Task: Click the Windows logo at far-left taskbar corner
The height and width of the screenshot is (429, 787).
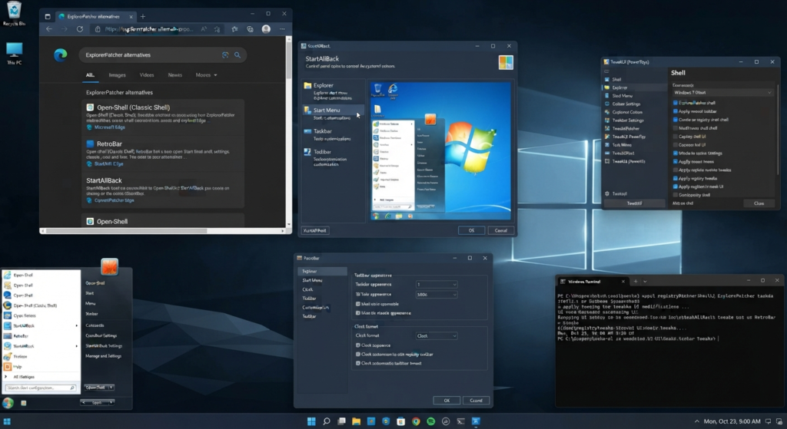Action: (x=7, y=421)
